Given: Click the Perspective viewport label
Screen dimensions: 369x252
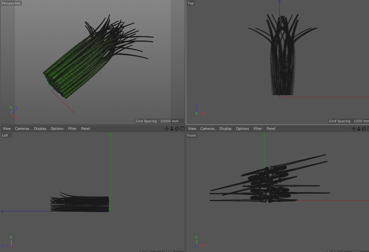Looking at the screenshot, I should [11, 3].
